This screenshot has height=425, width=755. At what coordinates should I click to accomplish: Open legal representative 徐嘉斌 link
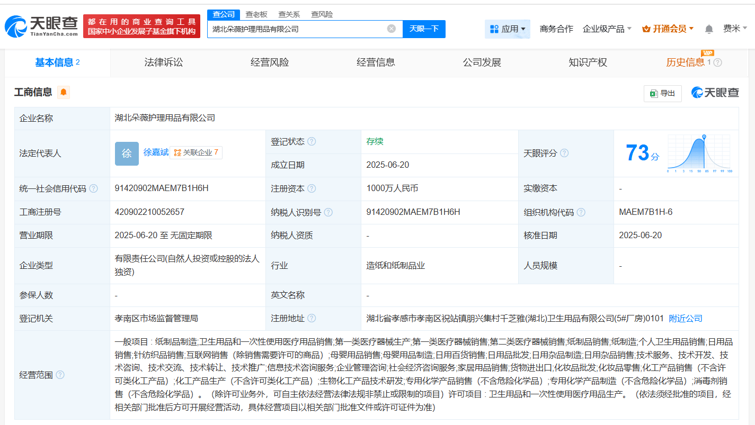[156, 152]
